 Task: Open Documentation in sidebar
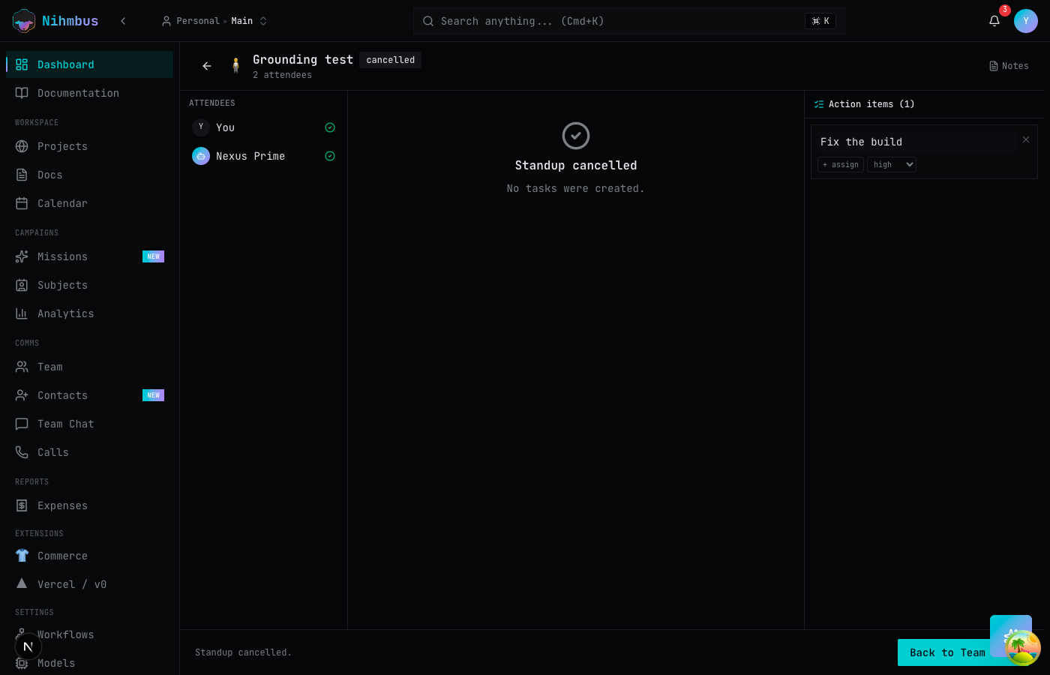tap(90, 93)
